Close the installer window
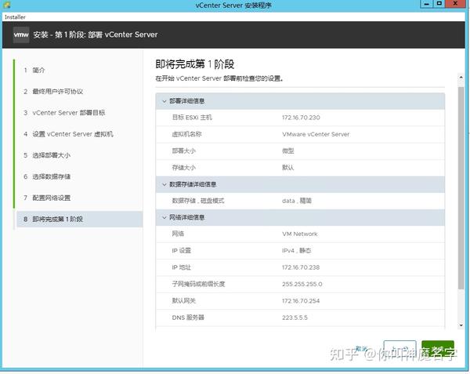 coord(455,4)
